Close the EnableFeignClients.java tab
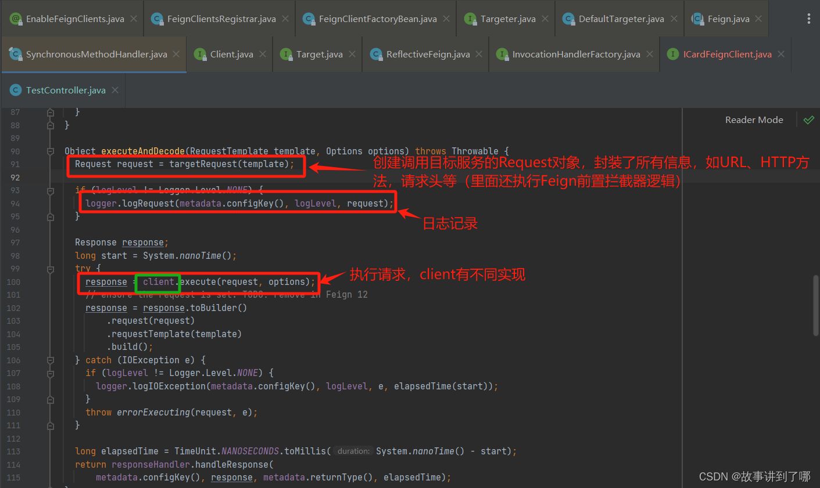The image size is (820, 488). pos(134,19)
